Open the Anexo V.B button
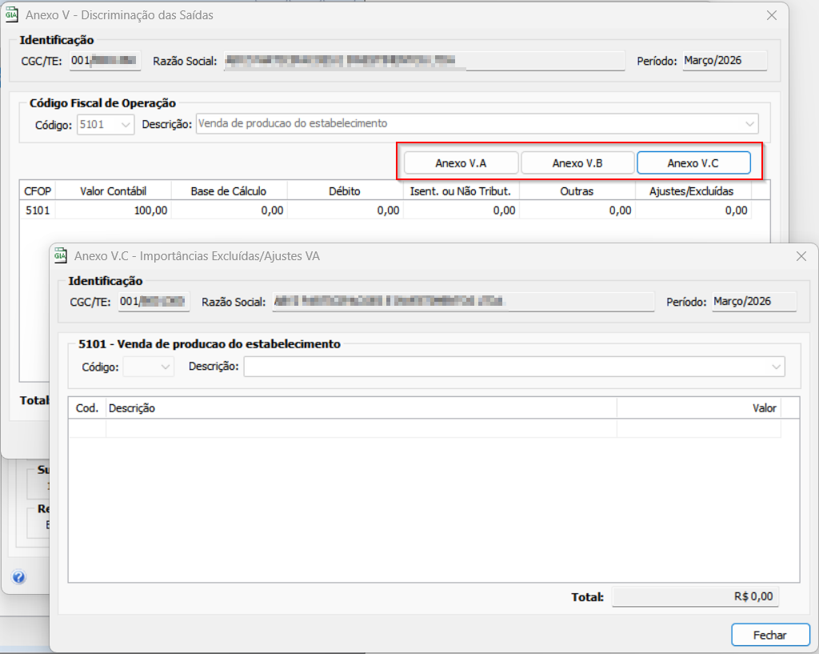This screenshot has height=654, width=819. tap(577, 163)
